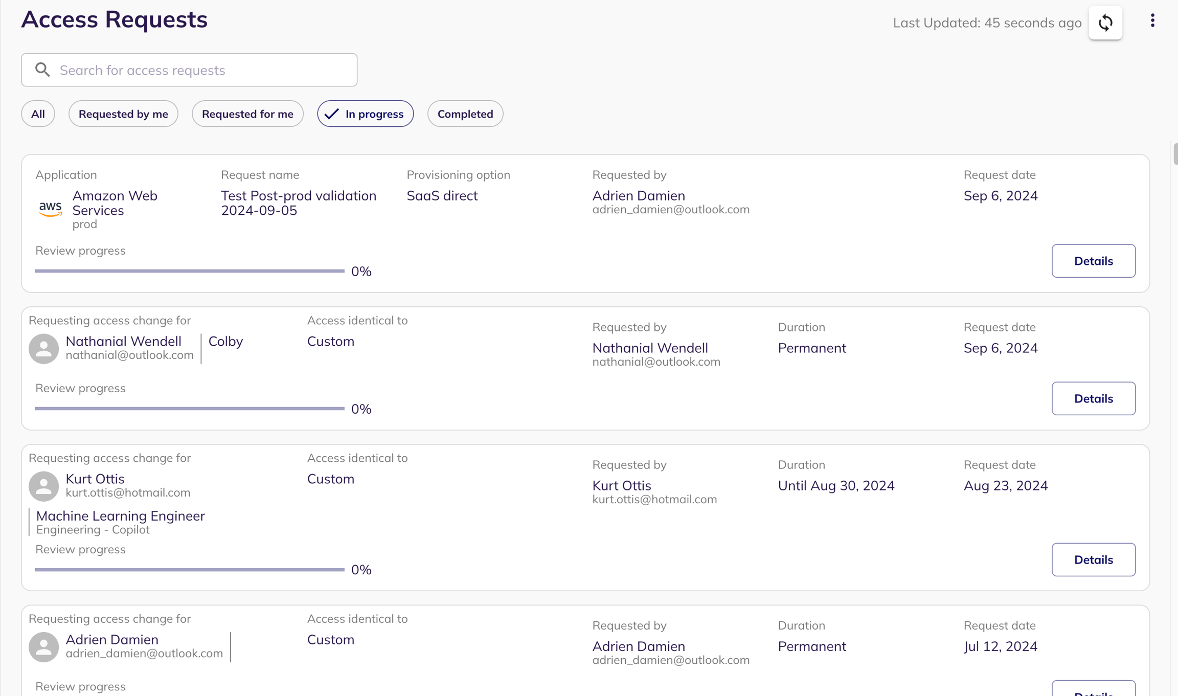Click Nathanial Wendell's avatar icon
1178x696 pixels.
(x=43, y=349)
